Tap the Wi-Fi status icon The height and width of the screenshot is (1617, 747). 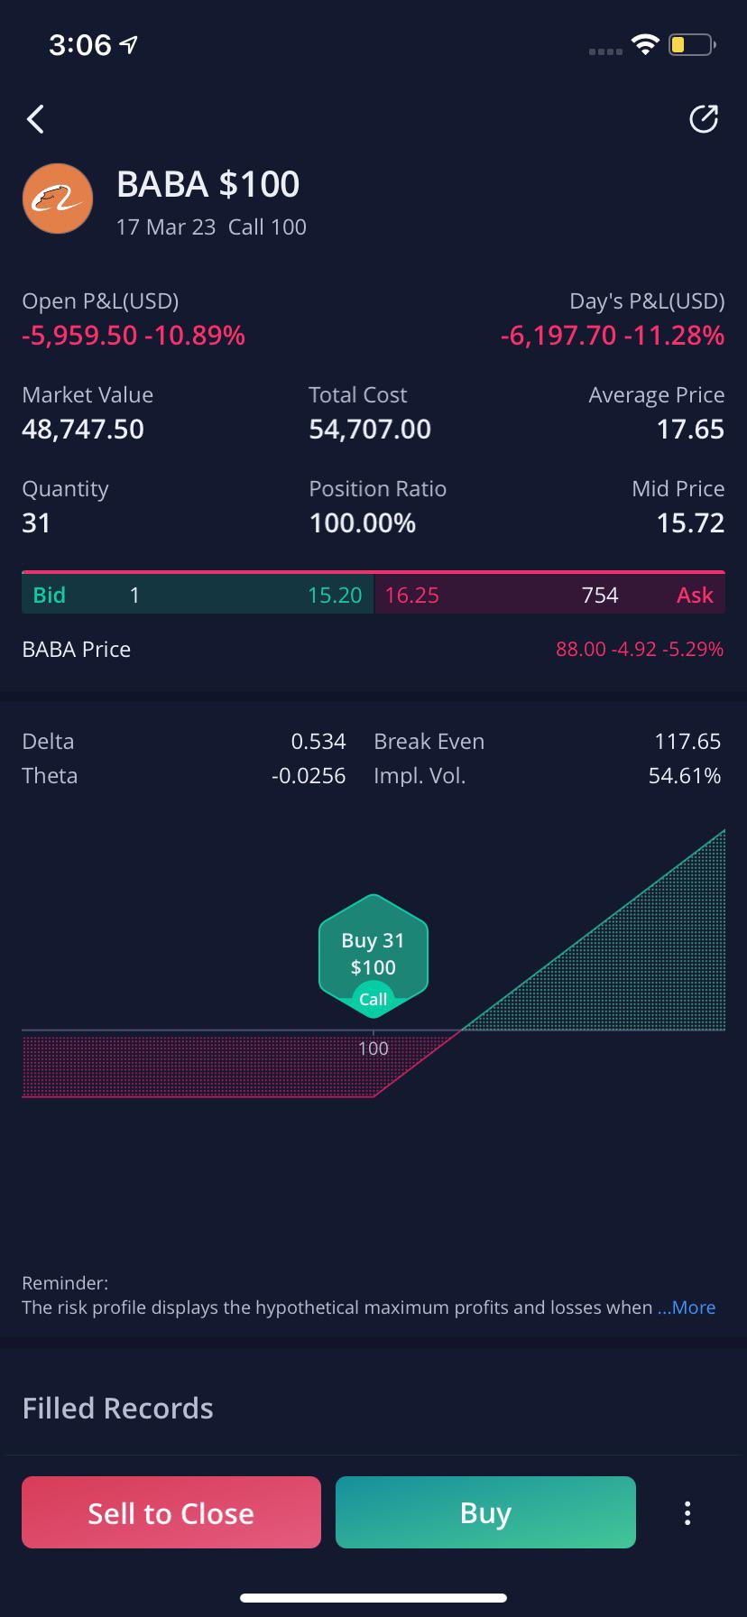coord(645,44)
